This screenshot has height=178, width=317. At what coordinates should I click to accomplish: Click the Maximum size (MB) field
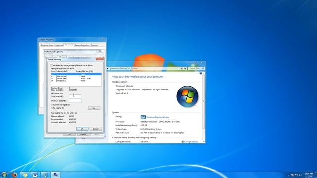tap(75, 101)
